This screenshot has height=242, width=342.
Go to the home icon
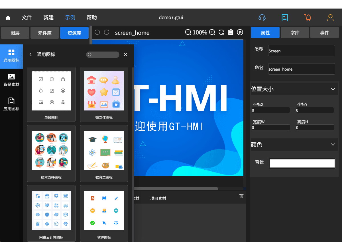(x=8, y=18)
